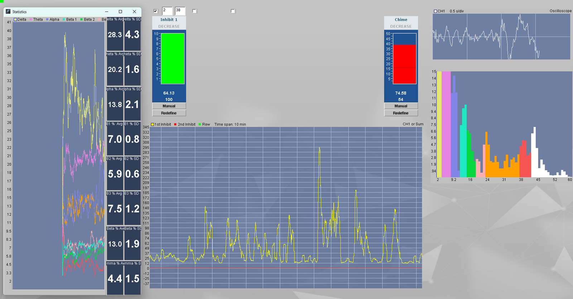Click the DECREASE label under Inhibit 1
The width and height of the screenshot is (573, 299).
[x=169, y=26]
